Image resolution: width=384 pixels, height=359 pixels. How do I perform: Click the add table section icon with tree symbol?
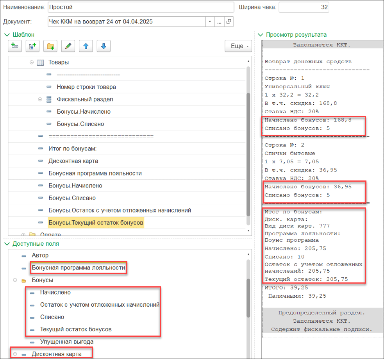tap(32, 46)
